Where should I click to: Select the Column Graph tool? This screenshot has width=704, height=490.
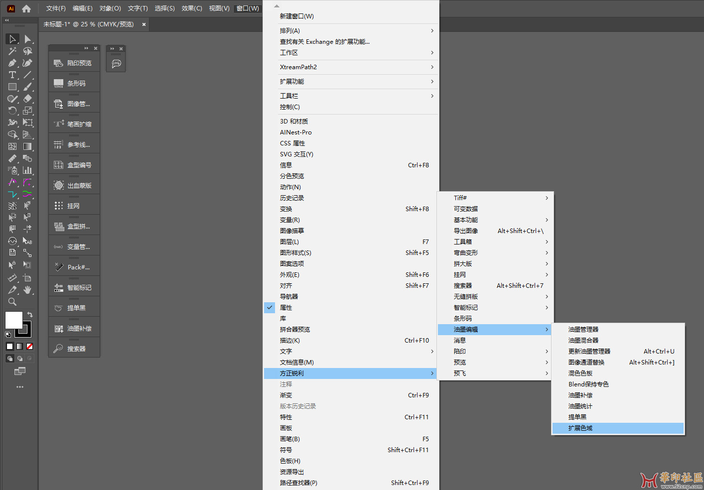click(x=27, y=170)
